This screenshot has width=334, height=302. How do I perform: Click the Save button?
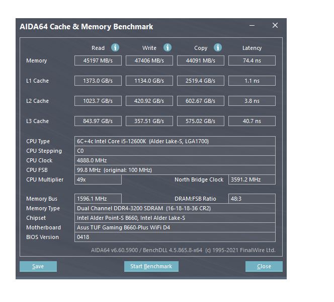(x=38, y=266)
